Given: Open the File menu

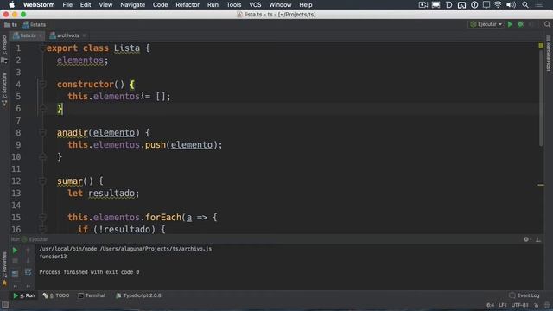Looking at the screenshot, I should 67,5.
